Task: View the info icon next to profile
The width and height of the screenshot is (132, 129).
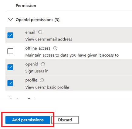Action: pos(42,80)
